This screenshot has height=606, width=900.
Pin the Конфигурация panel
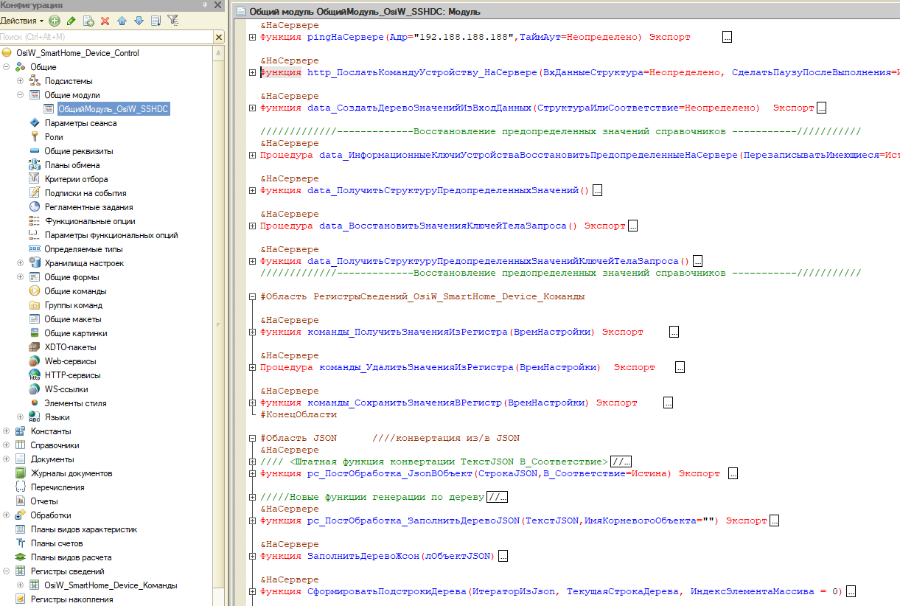(204, 5)
